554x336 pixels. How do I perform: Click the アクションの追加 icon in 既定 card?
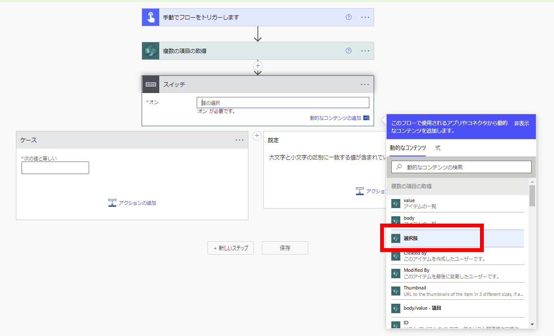pos(360,191)
